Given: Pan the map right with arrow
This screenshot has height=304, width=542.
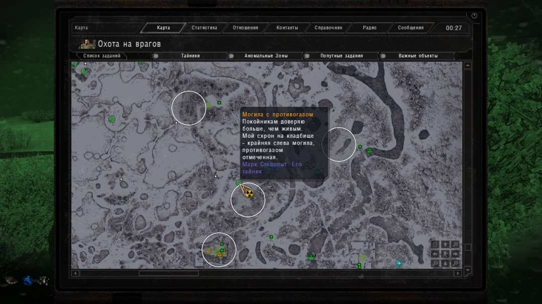Looking at the screenshot, I should pyautogui.click(x=455, y=254).
